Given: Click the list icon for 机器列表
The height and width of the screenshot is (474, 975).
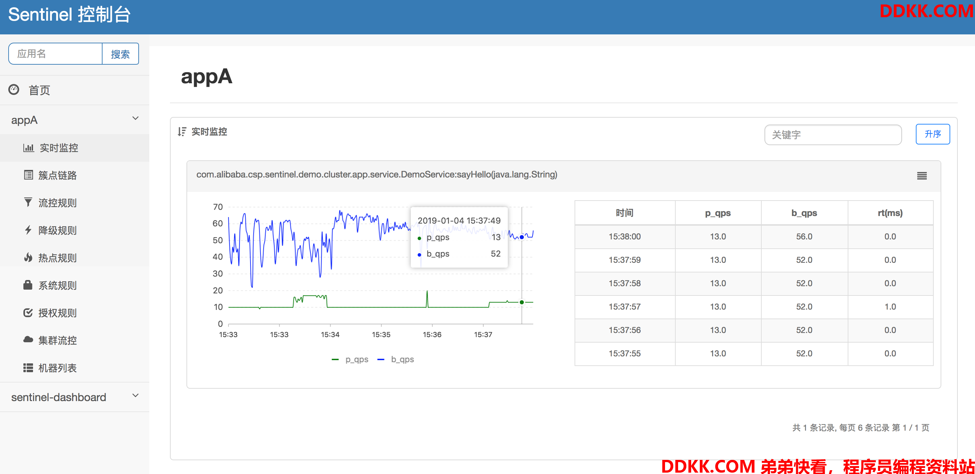Looking at the screenshot, I should [28, 368].
